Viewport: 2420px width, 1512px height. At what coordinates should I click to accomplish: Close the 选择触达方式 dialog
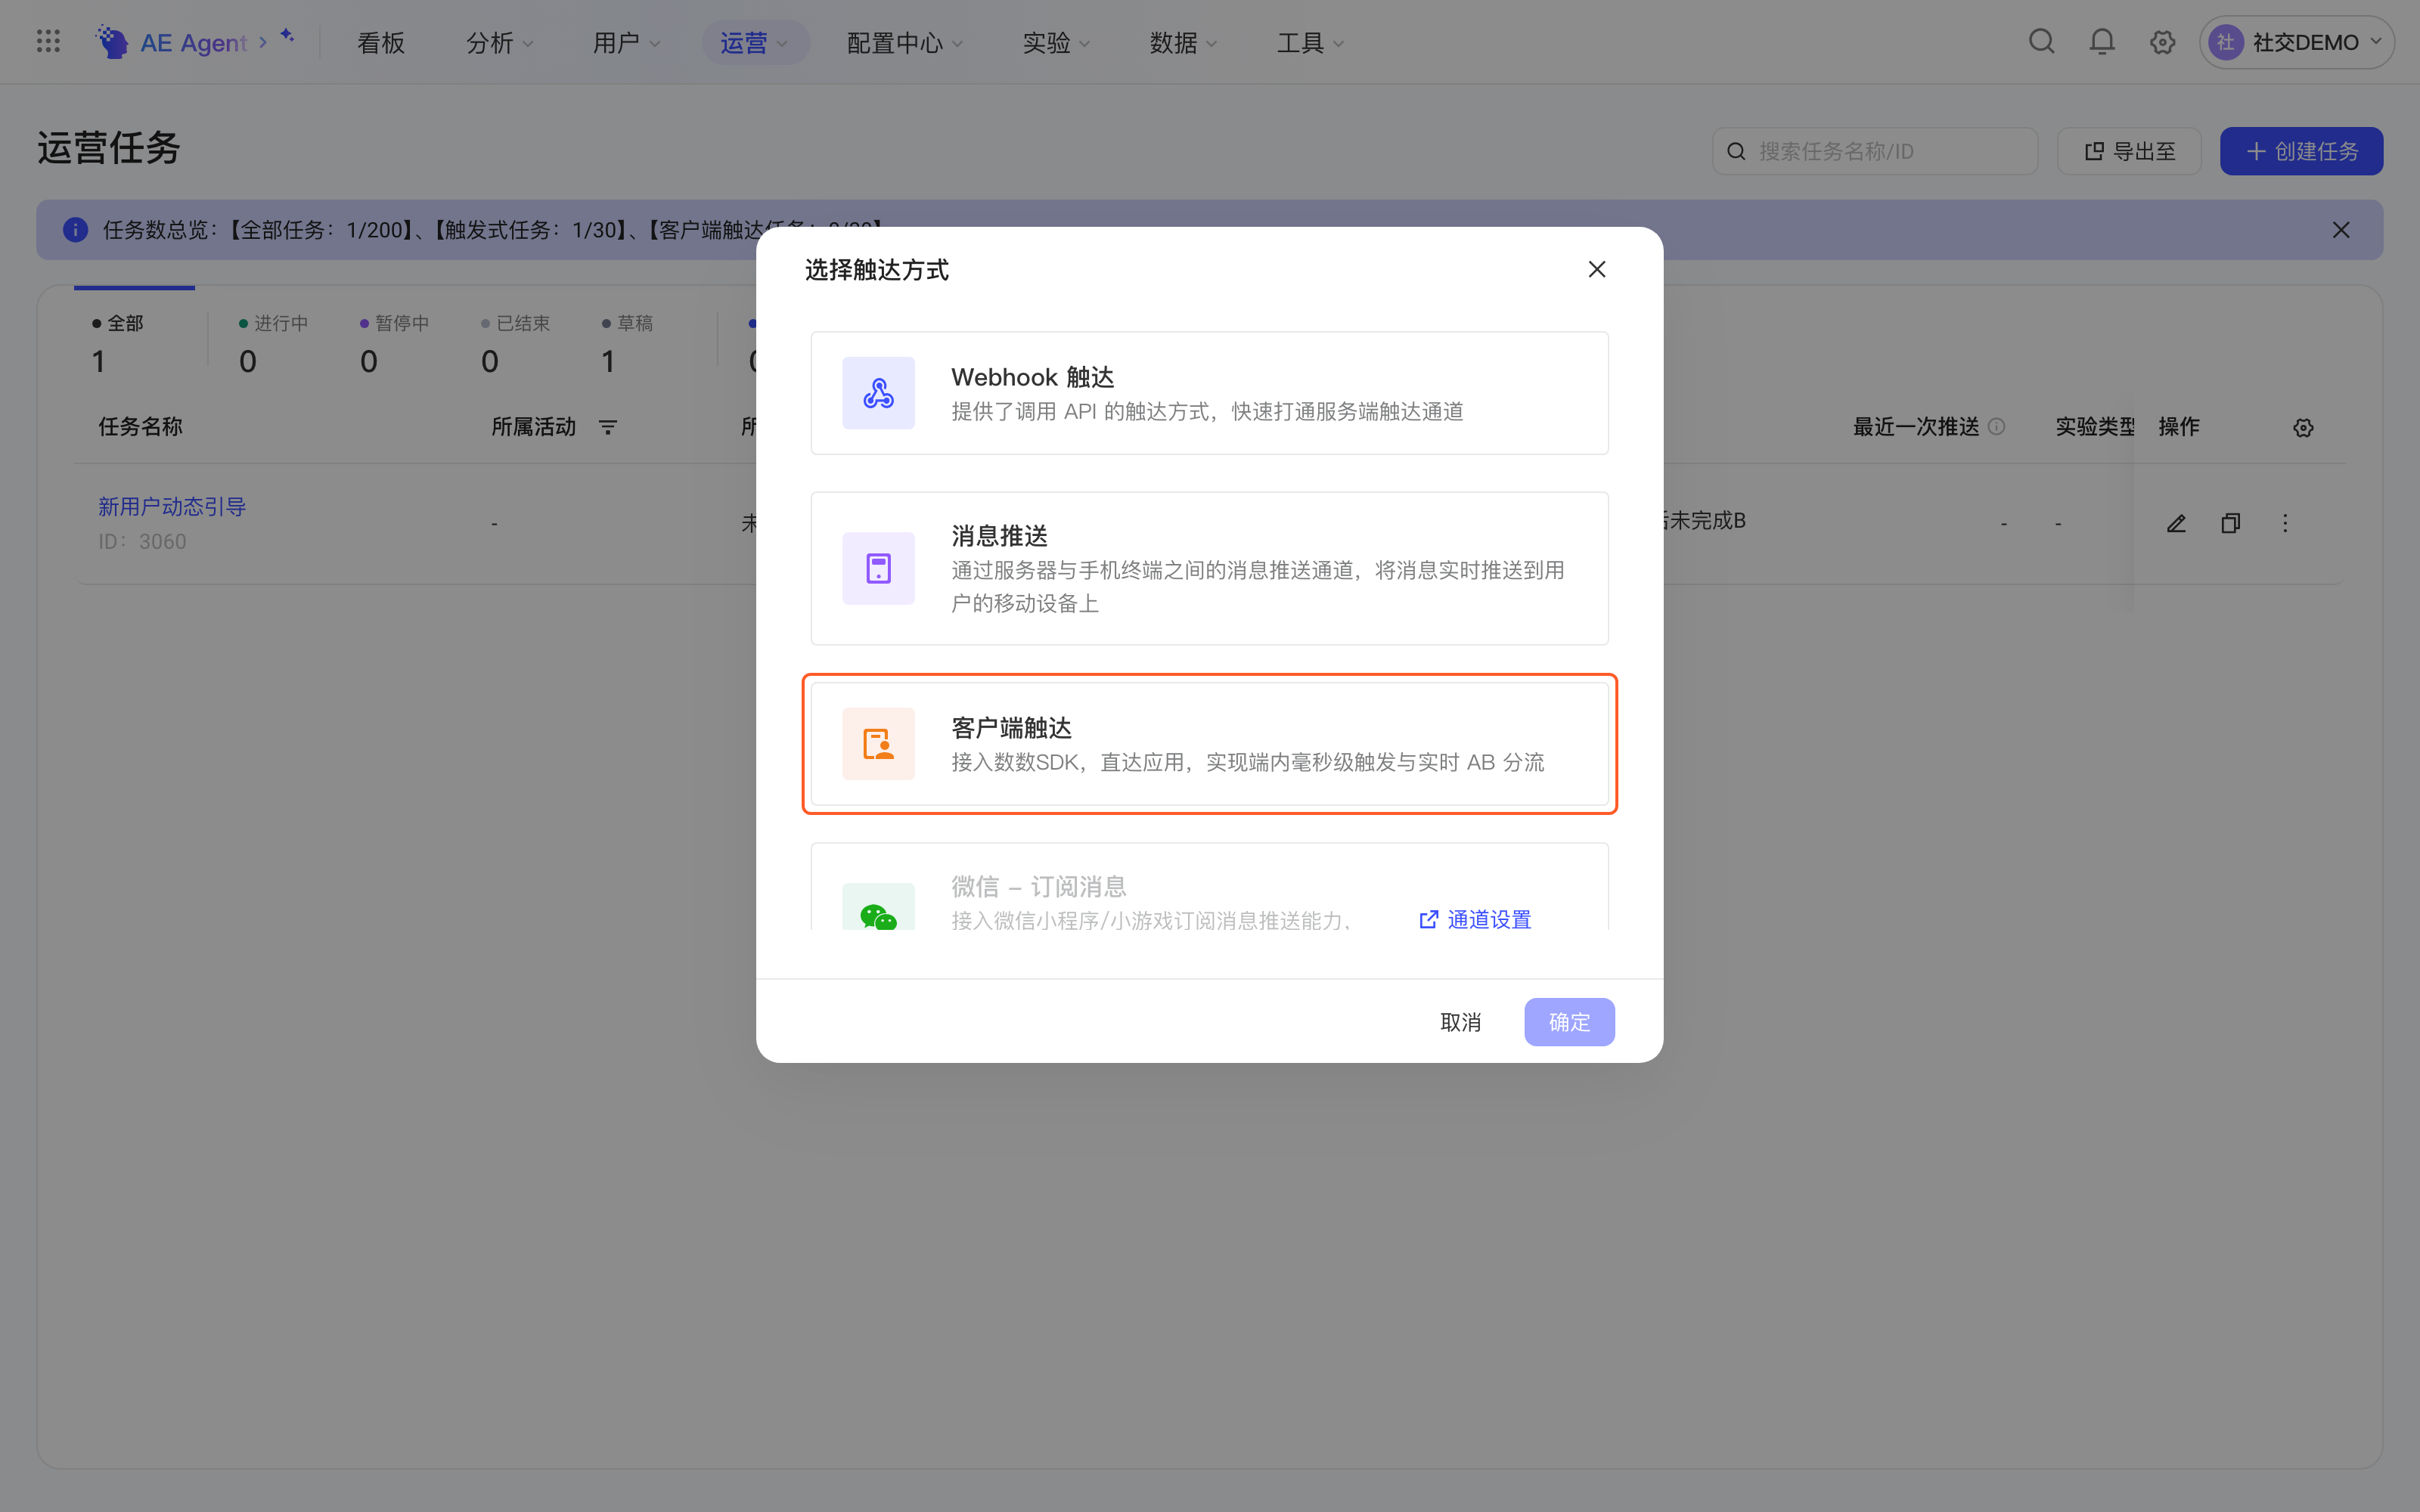pyautogui.click(x=1597, y=269)
